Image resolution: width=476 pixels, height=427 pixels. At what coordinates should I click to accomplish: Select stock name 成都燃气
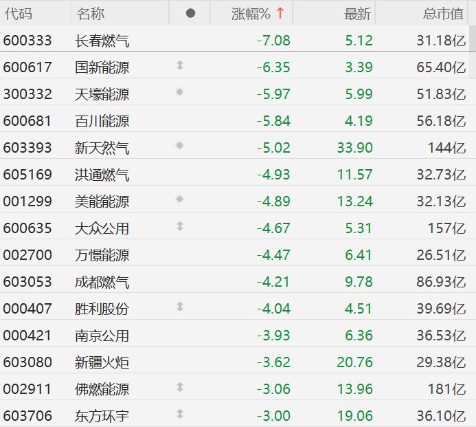102,282
